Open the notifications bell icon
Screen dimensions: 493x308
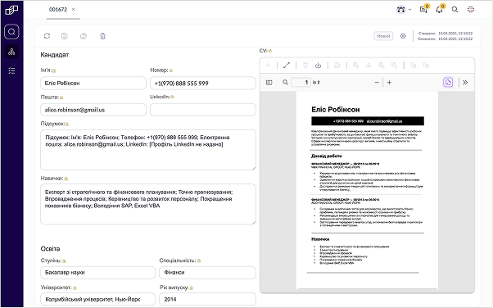click(439, 10)
